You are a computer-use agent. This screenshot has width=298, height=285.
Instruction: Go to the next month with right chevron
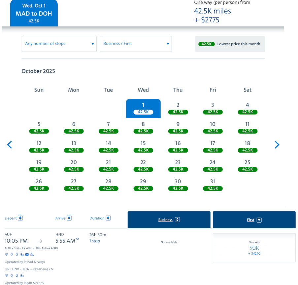[277, 145]
